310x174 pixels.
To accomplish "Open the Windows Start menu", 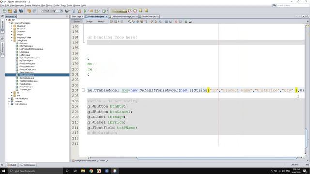I will 4,171.
